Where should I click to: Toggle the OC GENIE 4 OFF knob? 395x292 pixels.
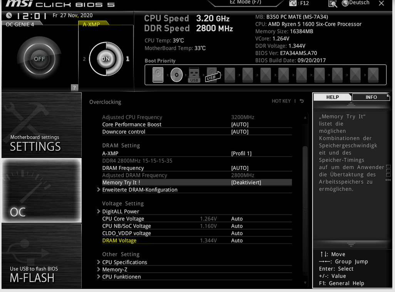39,59
